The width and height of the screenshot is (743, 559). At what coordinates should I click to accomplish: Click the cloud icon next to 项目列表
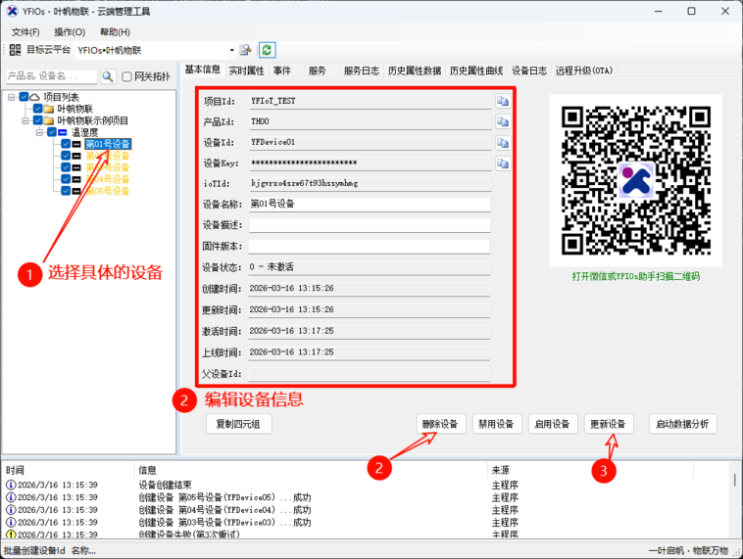[34, 97]
